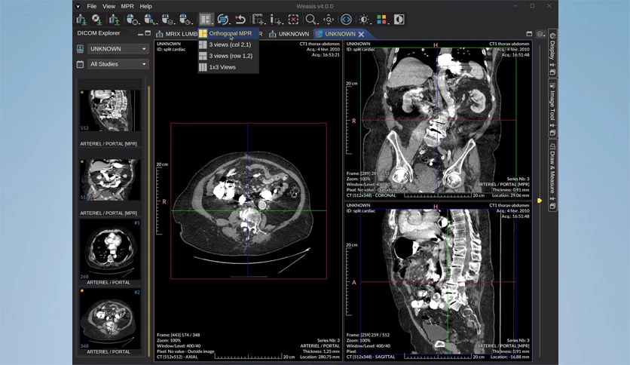The height and width of the screenshot is (365, 630).
Task: Open the View menu
Action: coord(109,6)
